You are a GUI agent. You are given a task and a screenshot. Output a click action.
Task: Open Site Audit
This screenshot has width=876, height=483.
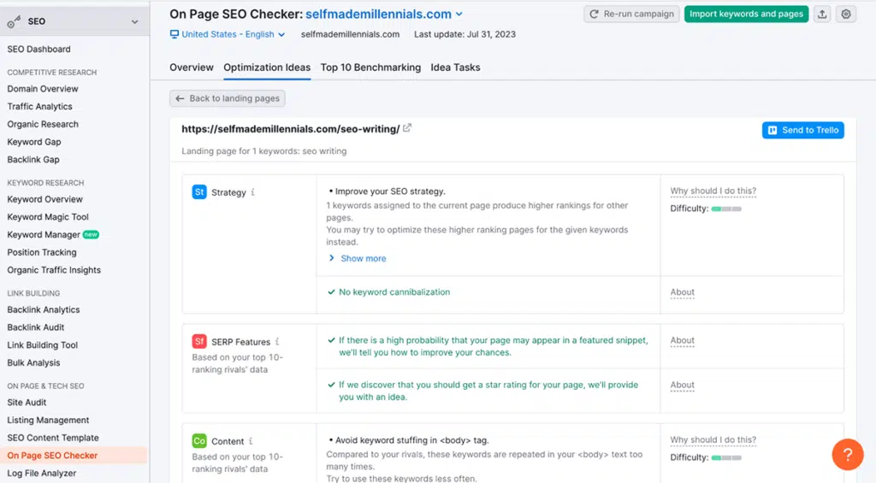[27, 403]
